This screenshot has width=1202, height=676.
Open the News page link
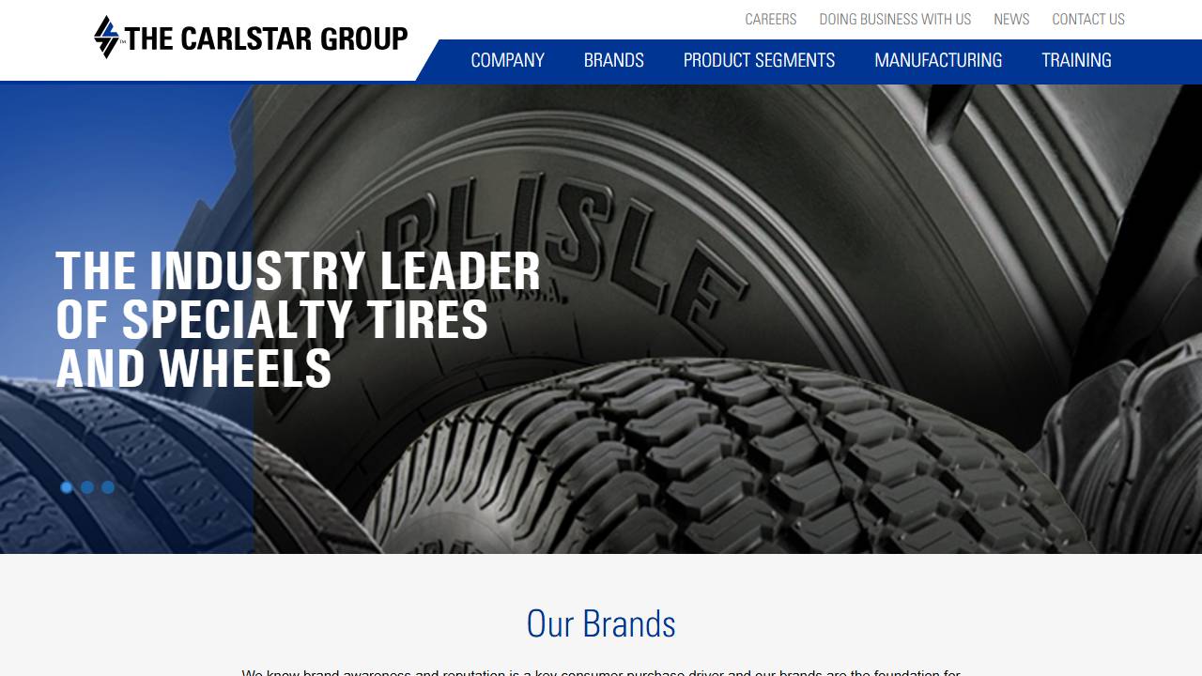[x=1011, y=19]
